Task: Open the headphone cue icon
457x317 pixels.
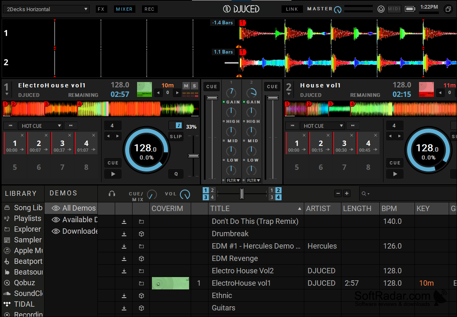Action: [112, 194]
